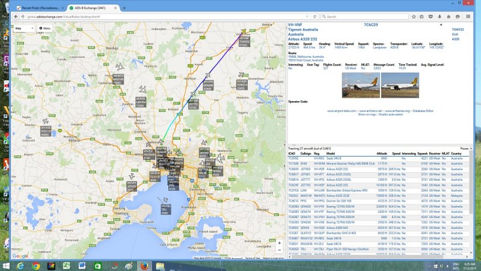481x271 pixels.
Task: Select the 9M-MTO MAS149 aircraft marker
Action: [120, 66]
